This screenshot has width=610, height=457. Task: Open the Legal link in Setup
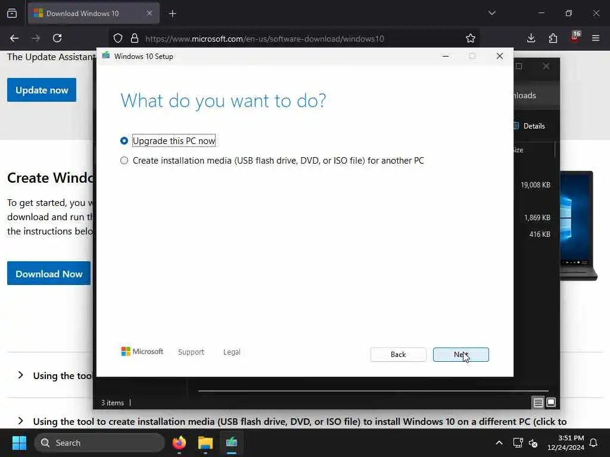pyautogui.click(x=232, y=352)
